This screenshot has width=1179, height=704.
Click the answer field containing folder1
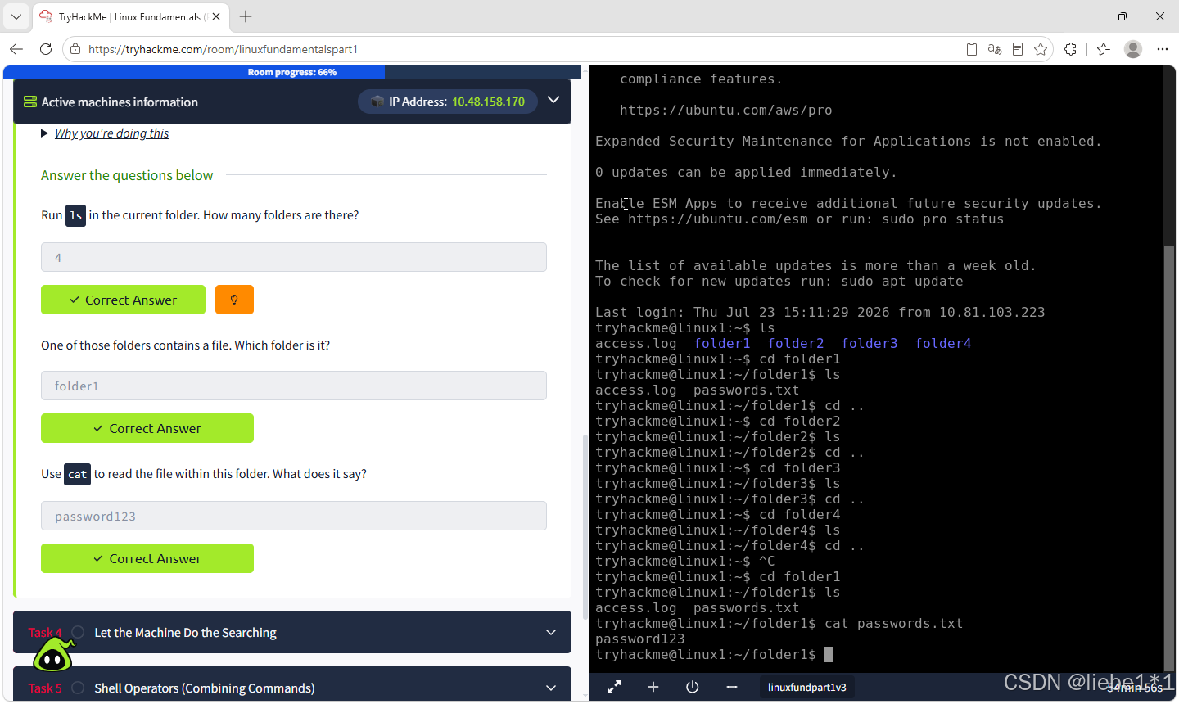tap(294, 386)
